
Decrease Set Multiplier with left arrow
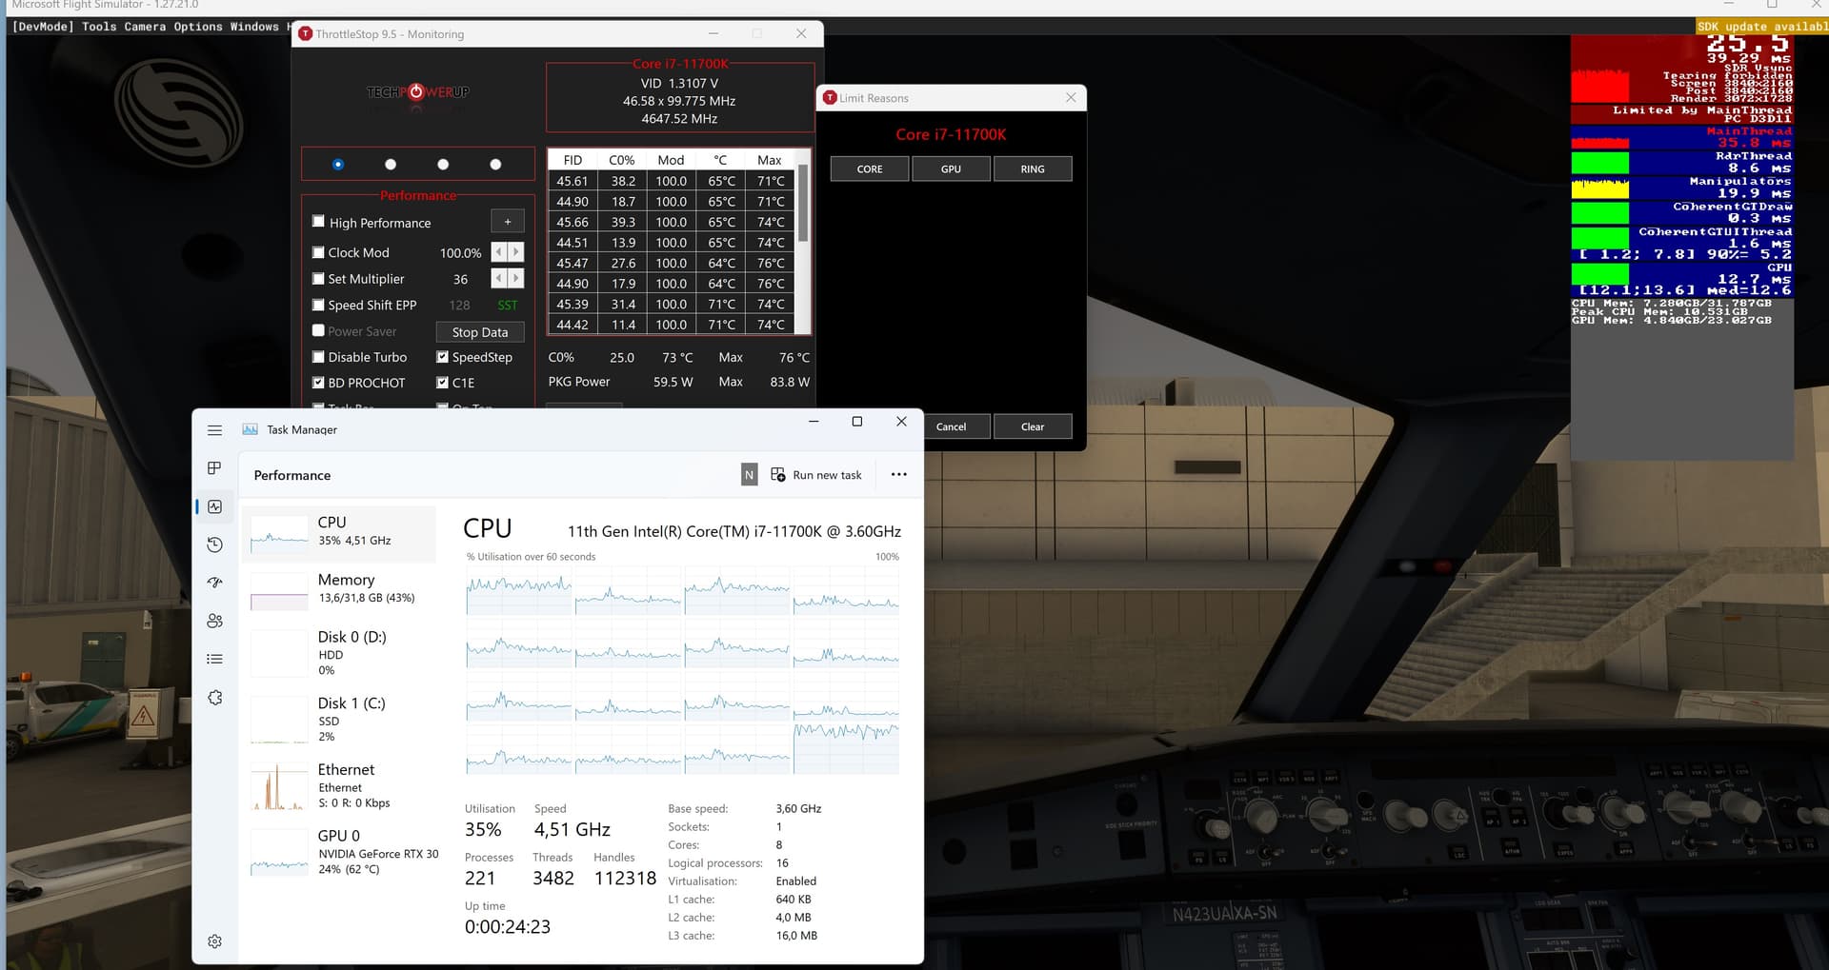pos(499,279)
